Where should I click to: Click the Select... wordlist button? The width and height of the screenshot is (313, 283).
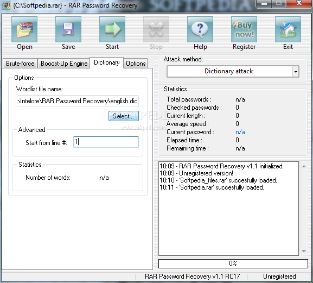[124, 116]
